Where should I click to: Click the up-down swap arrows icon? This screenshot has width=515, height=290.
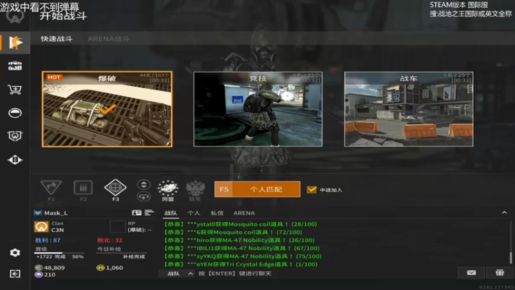click(144, 184)
